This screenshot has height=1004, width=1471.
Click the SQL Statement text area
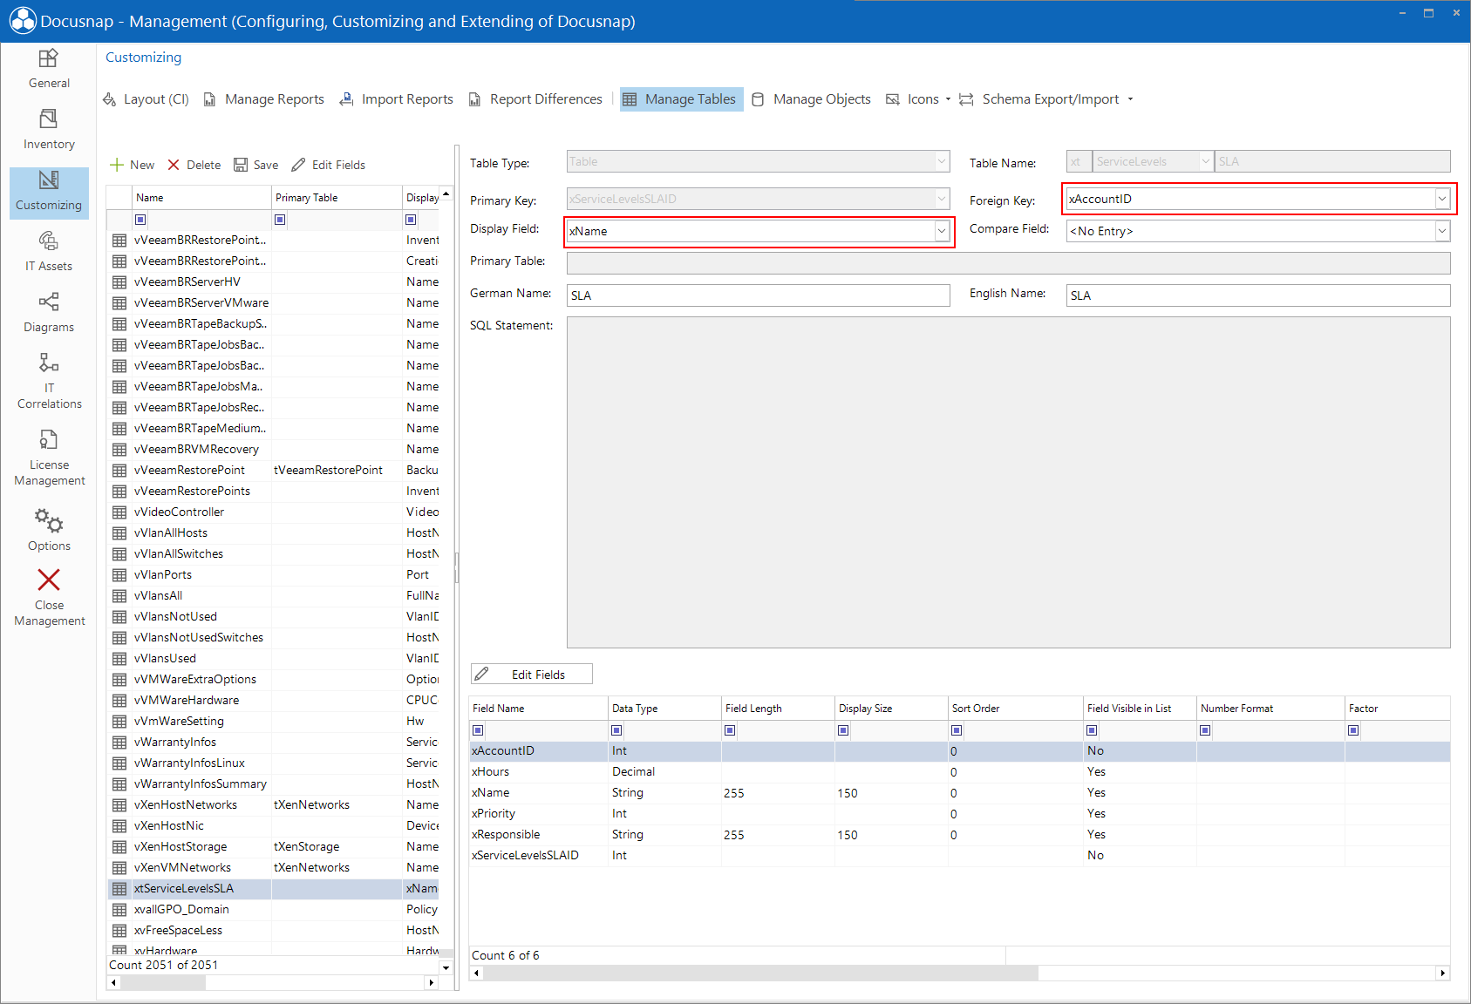1008,483
